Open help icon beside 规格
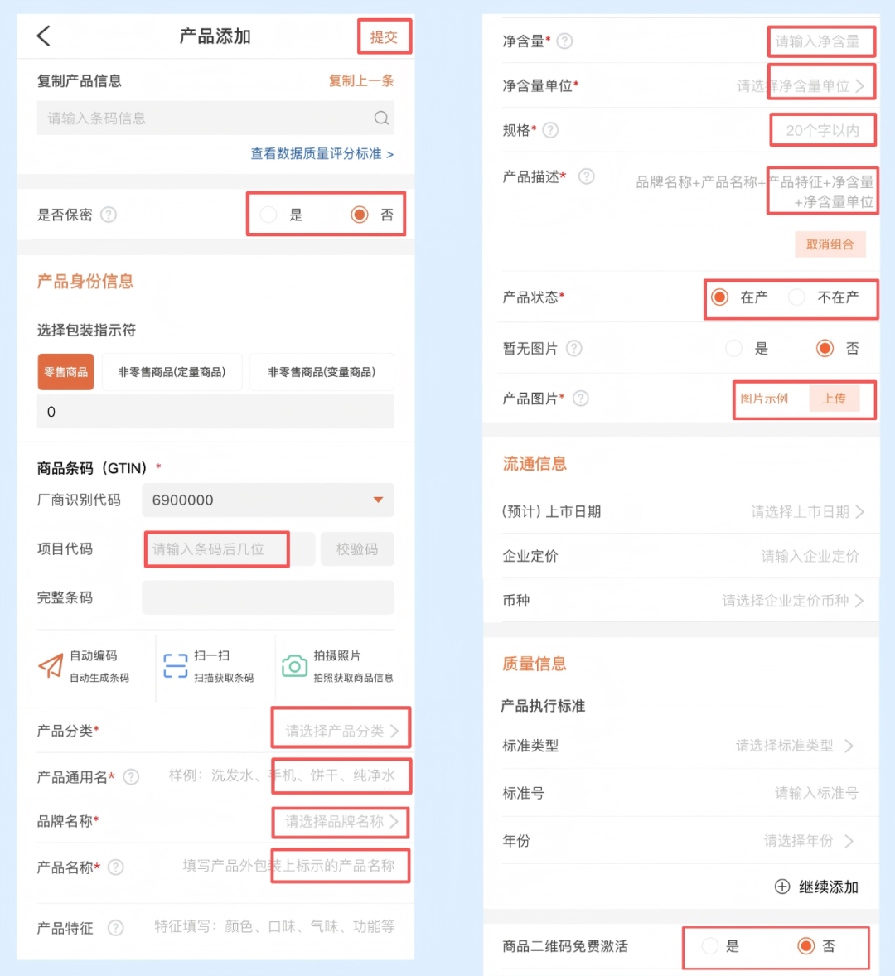This screenshot has width=895, height=976. coord(550,130)
